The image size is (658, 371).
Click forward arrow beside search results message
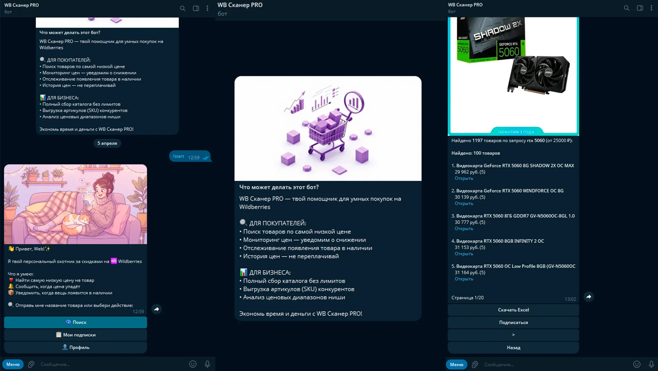point(588,297)
